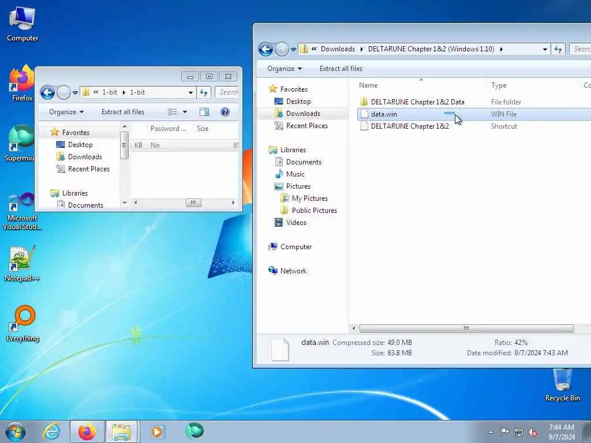Open the Everything search desktop shortcut

[23, 323]
